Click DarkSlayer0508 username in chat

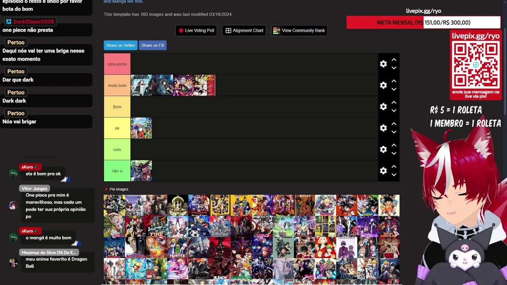coord(33,22)
